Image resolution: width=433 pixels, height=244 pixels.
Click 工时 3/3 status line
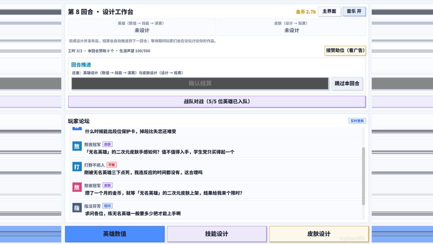tap(109, 51)
